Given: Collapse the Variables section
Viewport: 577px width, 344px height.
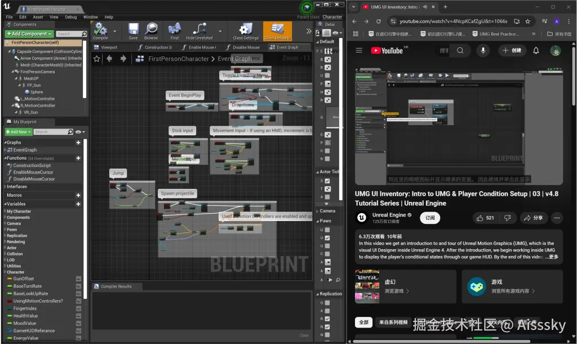Looking at the screenshot, I should [x=6, y=204].
